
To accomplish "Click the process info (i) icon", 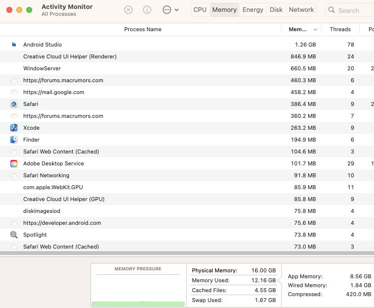I will [x=147, y=10].
